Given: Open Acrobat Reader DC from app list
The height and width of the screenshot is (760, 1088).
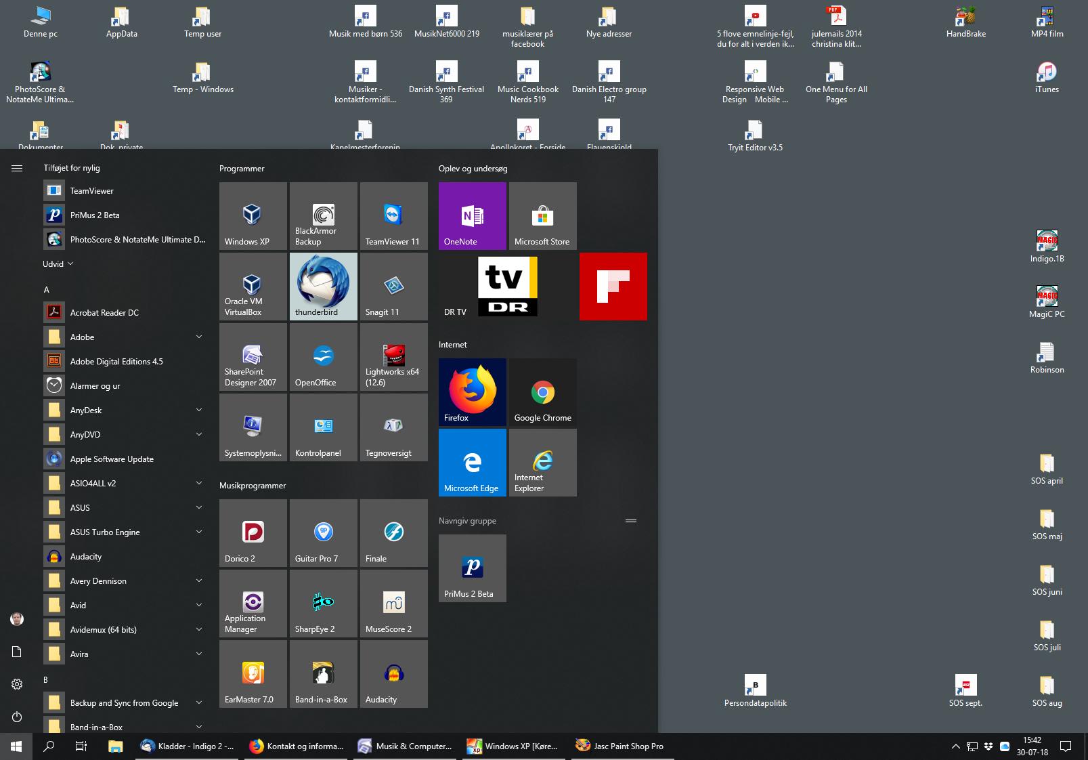Looking at the screenshot, I should pyautogui.click(x=125, y=312).
